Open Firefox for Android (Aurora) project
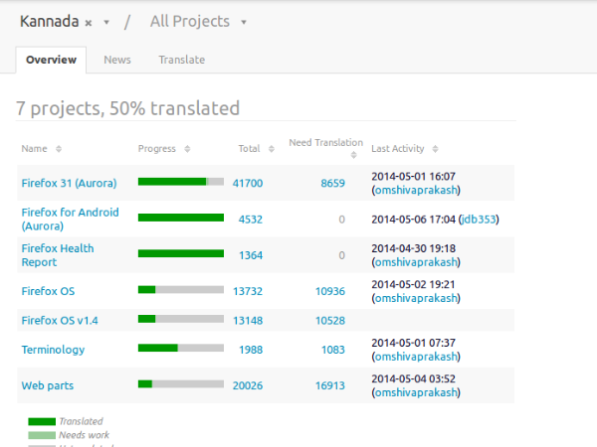The width and height of the screenshot is (597, 447). [70, 220]
